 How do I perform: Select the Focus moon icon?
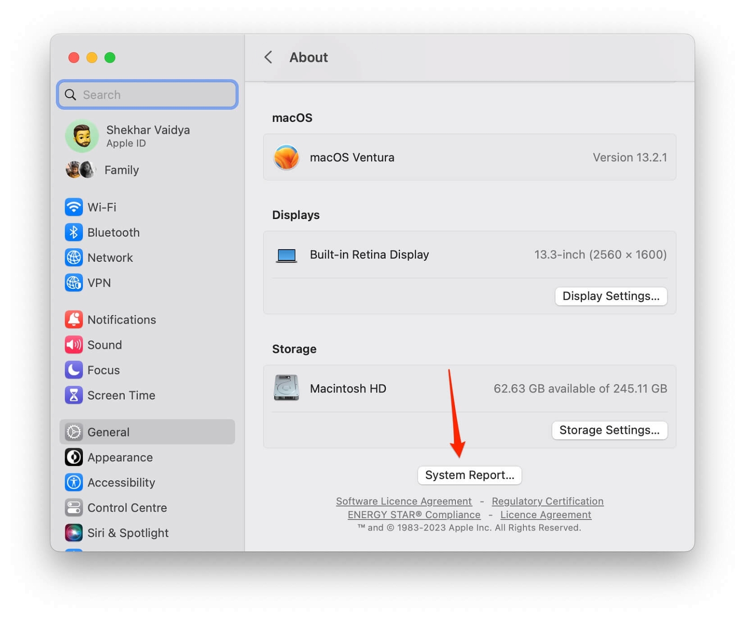74,370
